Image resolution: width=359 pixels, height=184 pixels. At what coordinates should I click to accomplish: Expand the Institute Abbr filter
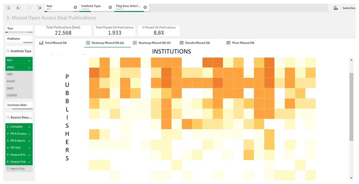tap(19, 105)
